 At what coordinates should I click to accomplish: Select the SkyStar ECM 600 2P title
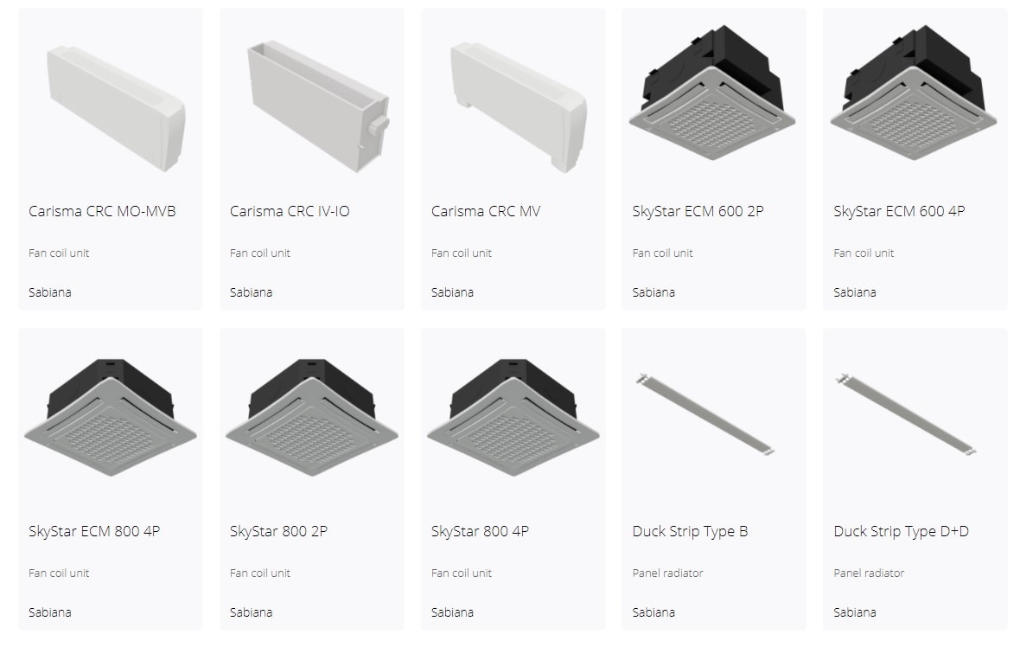pyautogui.click(x=698, y=212)
